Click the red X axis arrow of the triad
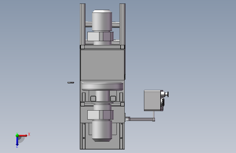Viewport: 236px width, 153px height. coord(23,136)
